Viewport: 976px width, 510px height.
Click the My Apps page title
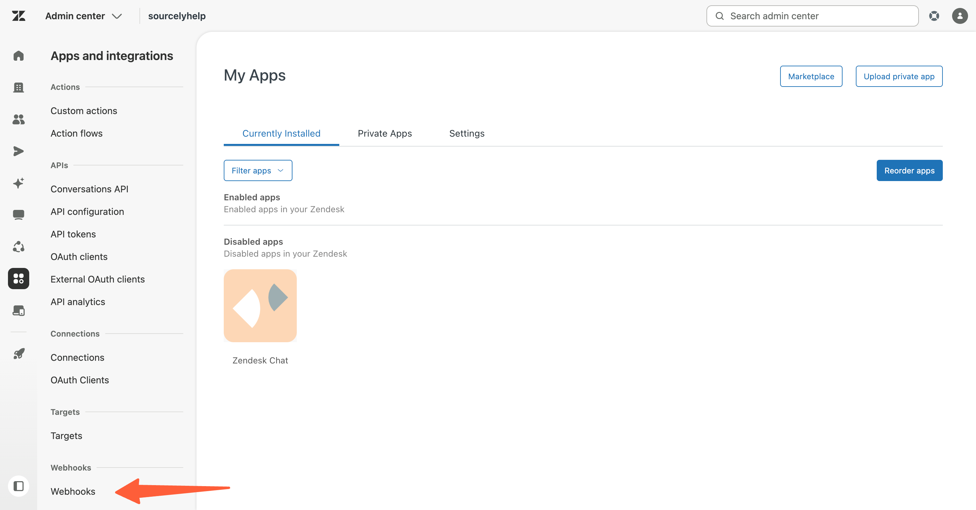coord(254,75)
